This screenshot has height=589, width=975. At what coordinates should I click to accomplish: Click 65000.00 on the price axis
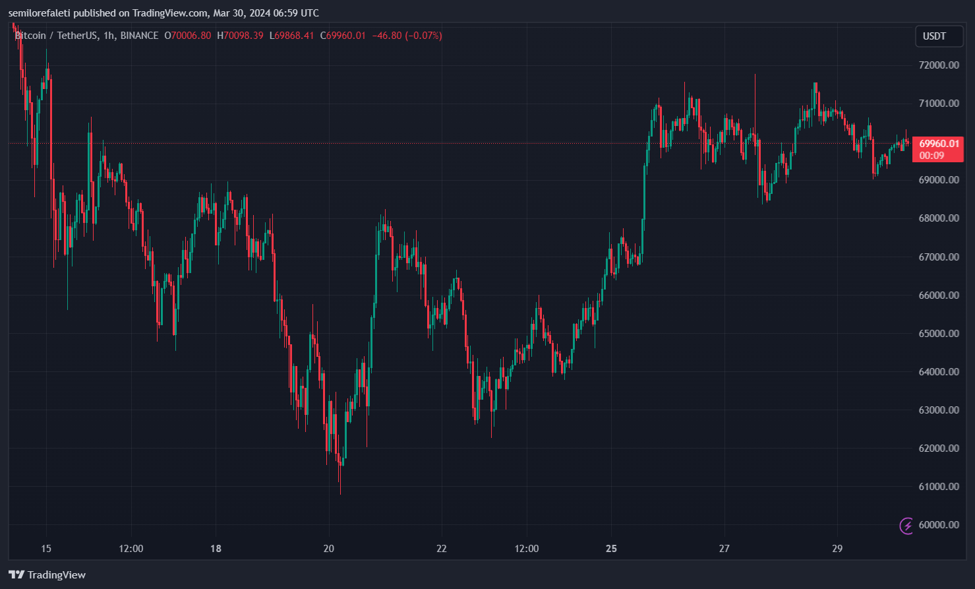939,333
